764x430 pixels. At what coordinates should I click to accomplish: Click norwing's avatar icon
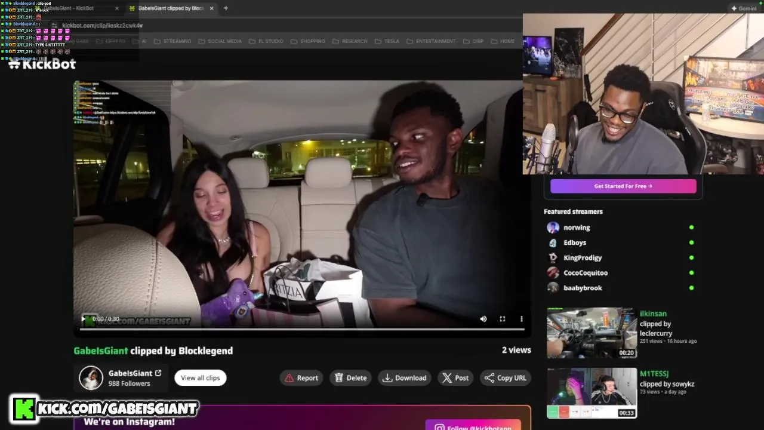point(553,228)
